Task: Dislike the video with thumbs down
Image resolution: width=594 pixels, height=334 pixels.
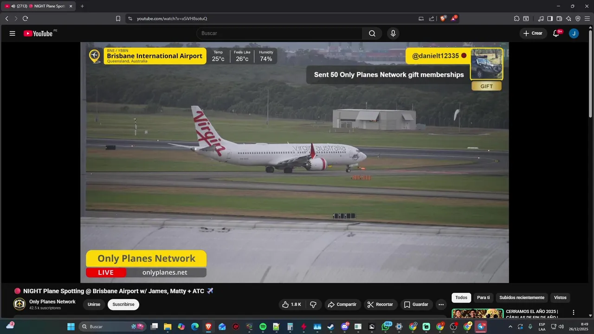Action: 313,305
